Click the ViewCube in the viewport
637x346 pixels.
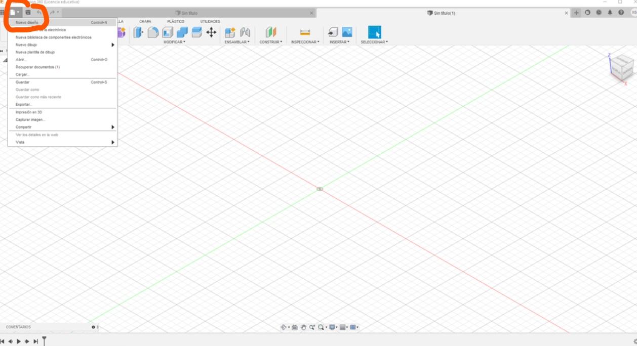(622, 67)
